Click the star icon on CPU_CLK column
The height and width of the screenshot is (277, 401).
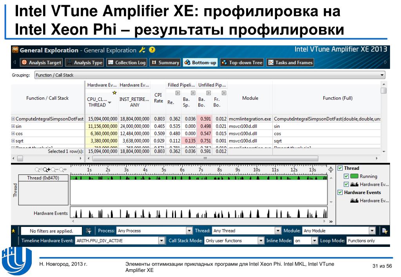tap(114, 93)
